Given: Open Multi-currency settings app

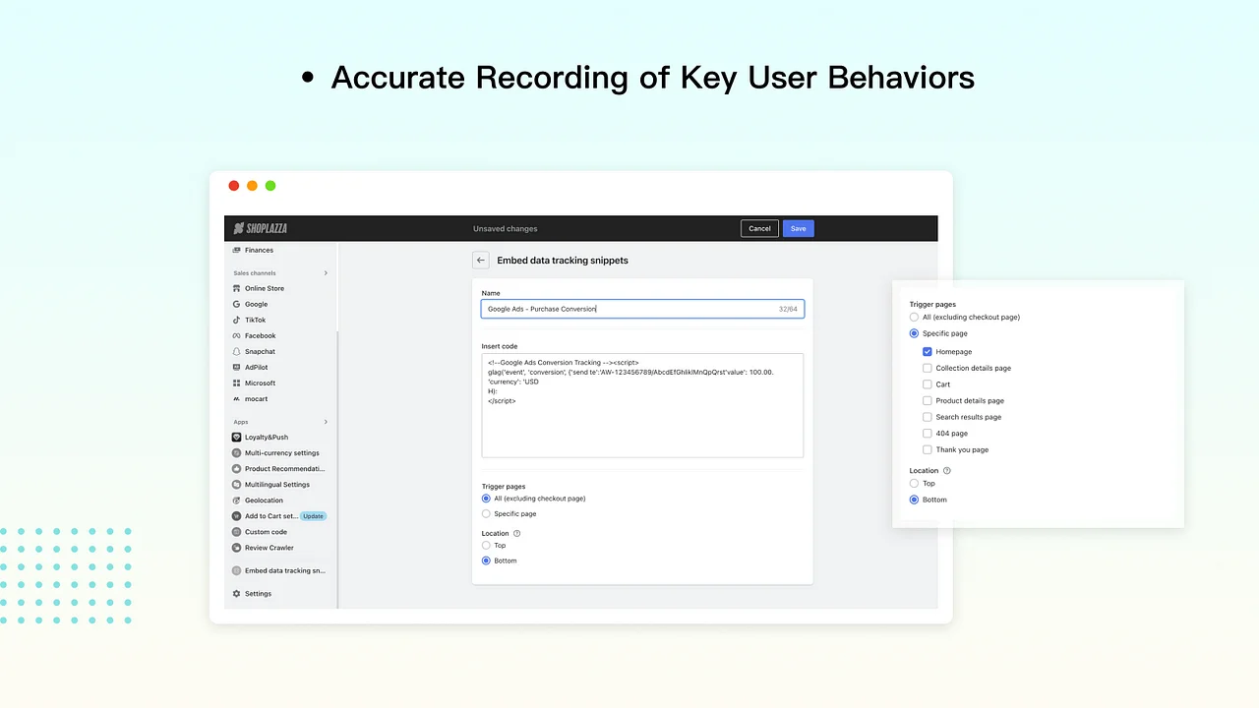Looking at the screenshot, I should pos(281,453).
